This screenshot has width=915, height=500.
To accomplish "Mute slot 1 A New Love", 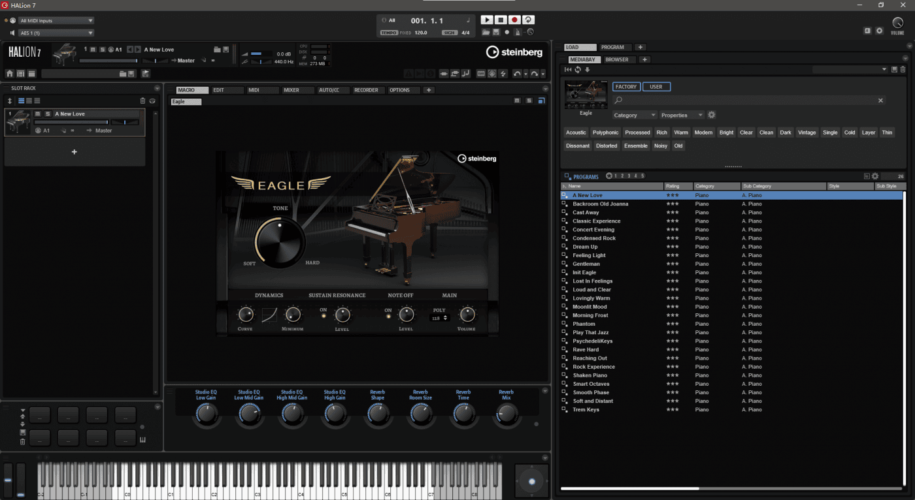I will click(x=38, y=114).
